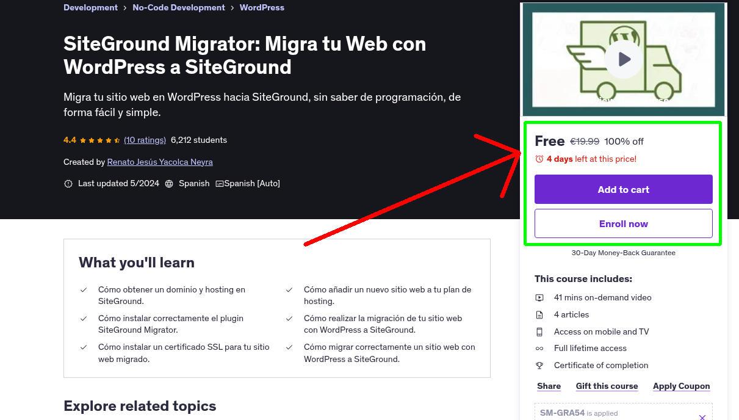Click the closed captions icon

click(220, 183)
